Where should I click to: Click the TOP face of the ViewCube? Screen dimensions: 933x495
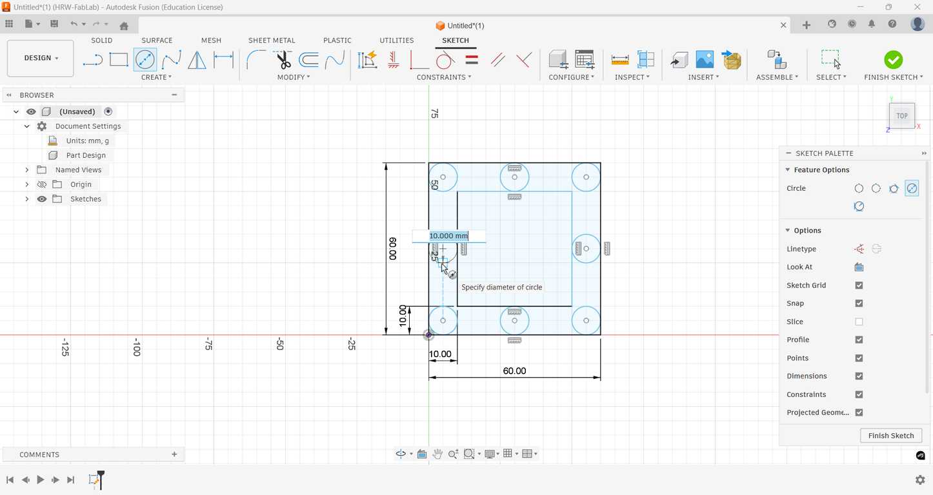click(x=902, y=116)
